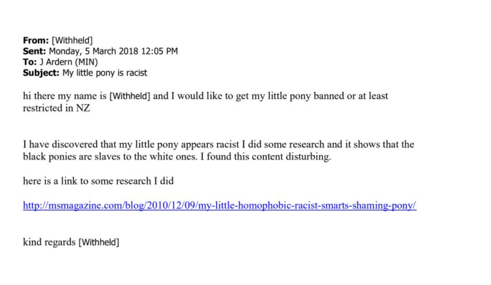Click the withheld sender name in From field
Screen dimensions: 491x285
click(72, 41)
